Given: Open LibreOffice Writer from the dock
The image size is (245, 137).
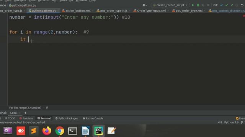Looking at the screenshot, I should click(86, 131).
